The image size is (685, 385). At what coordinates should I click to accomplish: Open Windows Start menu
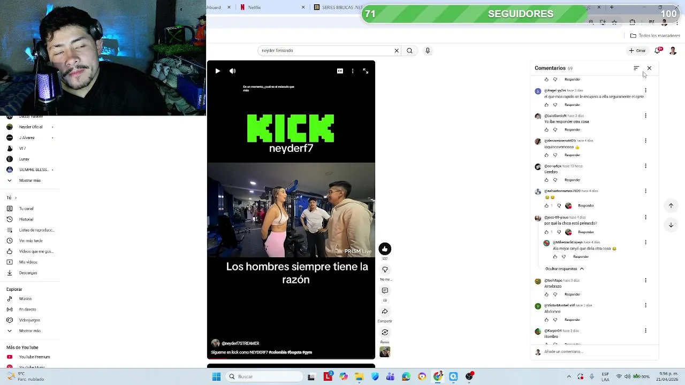click(x=216, y=376)
